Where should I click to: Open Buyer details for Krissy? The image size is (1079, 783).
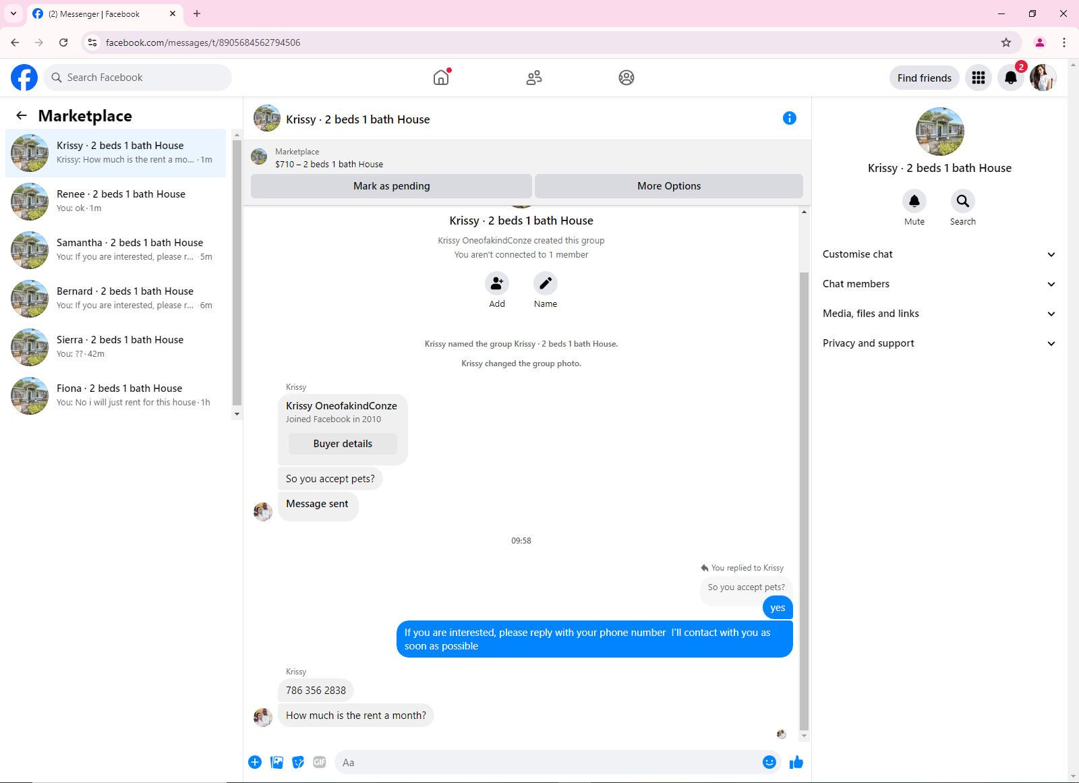click(x=343, y=444)
